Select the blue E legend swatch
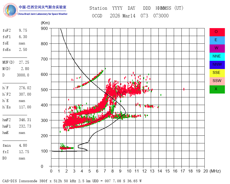The width and height of the screenshot is (230, 184). click(x=217, y=40)
